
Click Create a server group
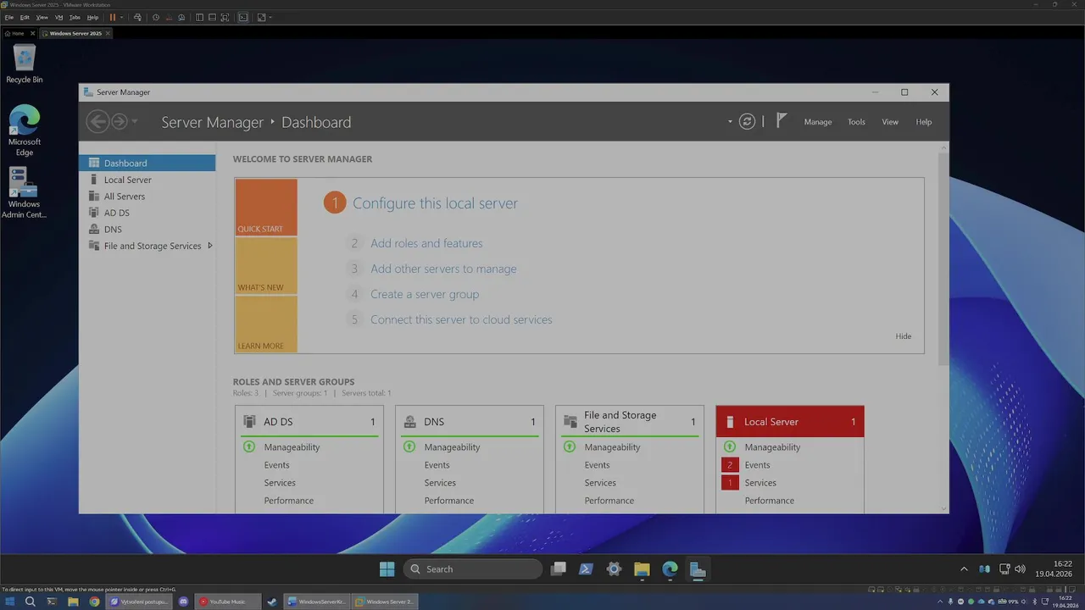425,294
